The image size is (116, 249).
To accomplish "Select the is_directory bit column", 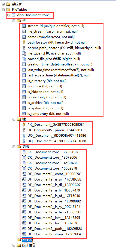I will pyautogui.click(x=47, y=81).
